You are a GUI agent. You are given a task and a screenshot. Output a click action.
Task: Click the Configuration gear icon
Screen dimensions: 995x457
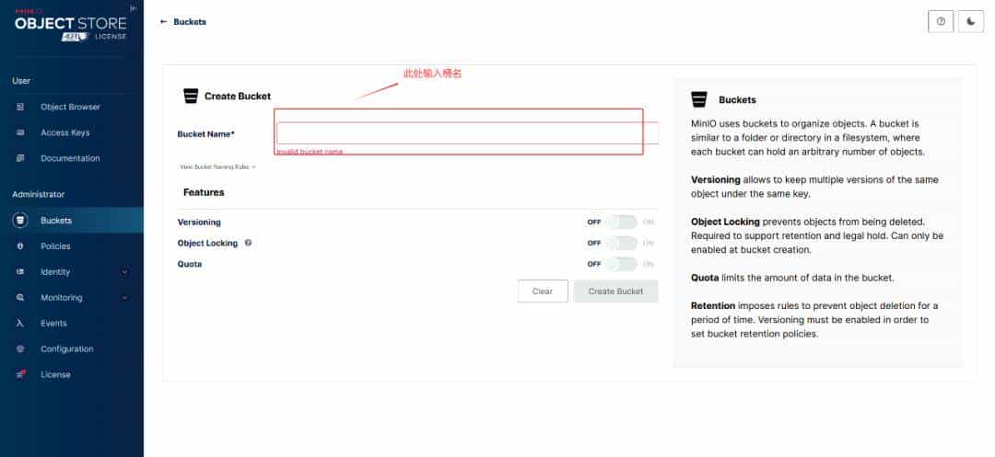pyautogui.click(x=20, y=348)
